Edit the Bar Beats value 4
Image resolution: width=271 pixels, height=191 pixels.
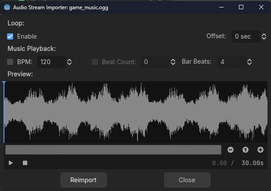click(231, 62)
